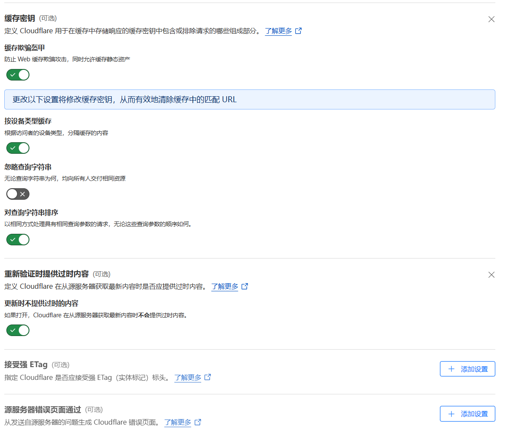Open 了解更多 for 接受强 ETag
Screen dimensions: 506x431
pos(188,377)
